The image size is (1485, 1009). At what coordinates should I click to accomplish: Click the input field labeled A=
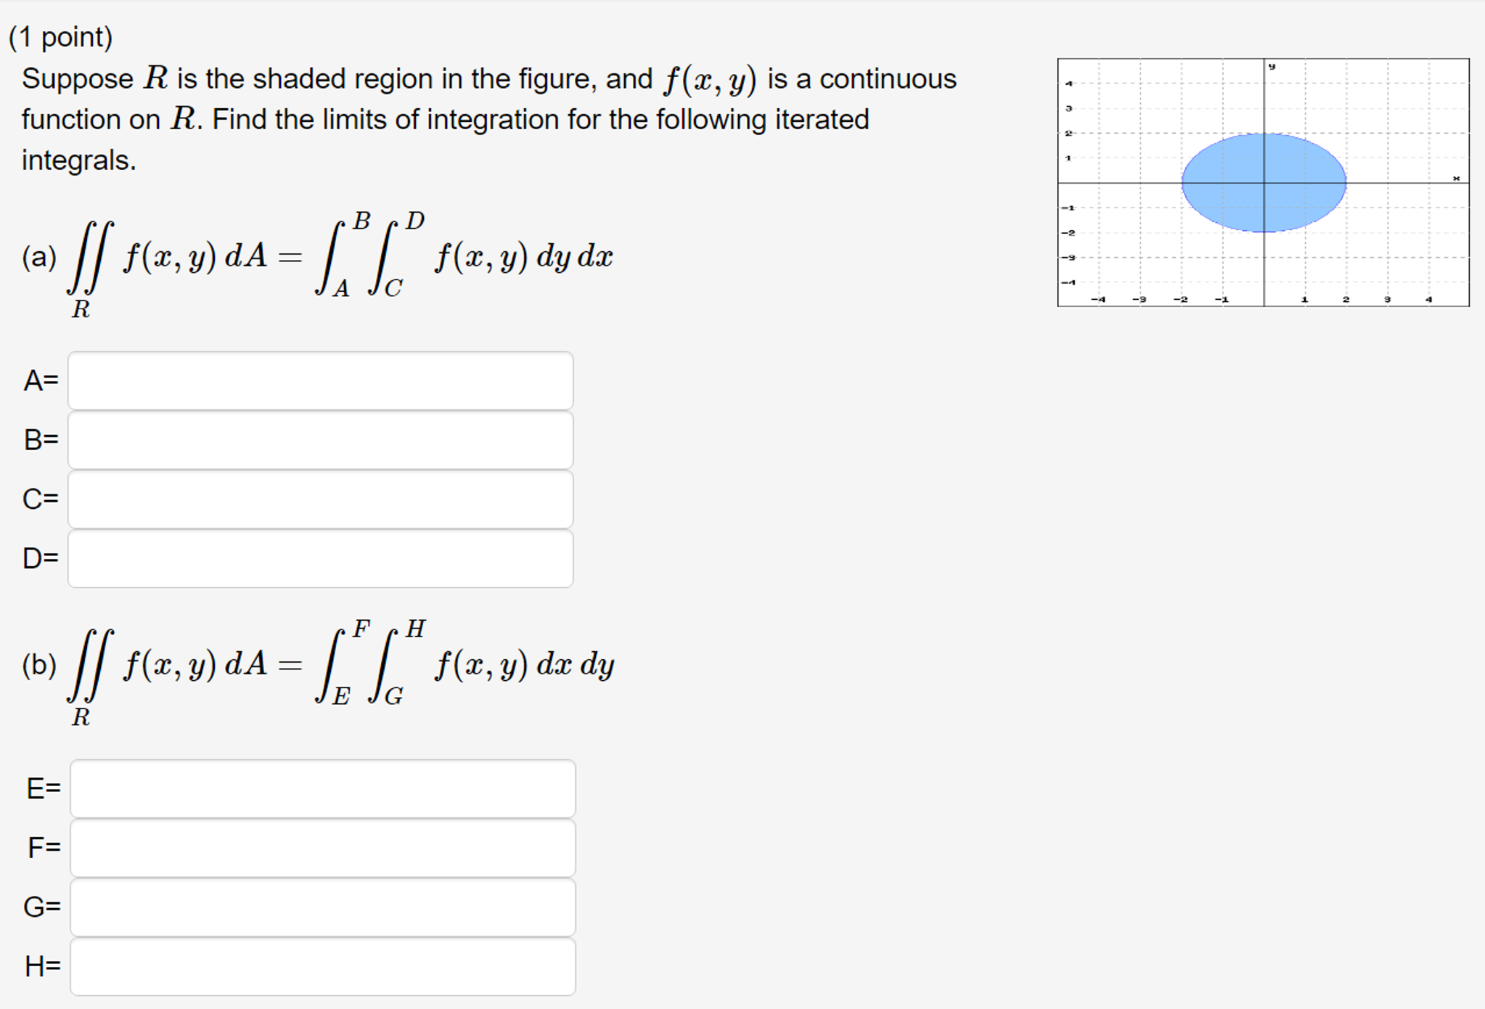point(319,380)
